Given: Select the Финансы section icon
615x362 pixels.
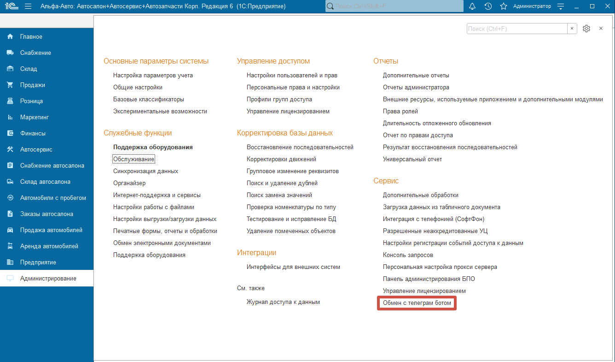Looking at the screenshot, I should point(9,133).
